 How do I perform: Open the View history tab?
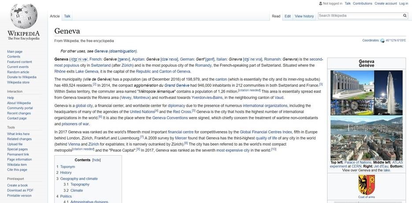(304, 16)
